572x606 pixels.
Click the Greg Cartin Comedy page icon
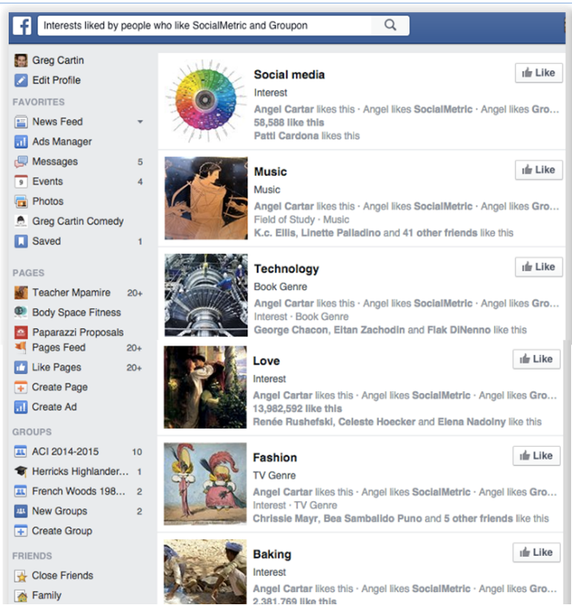(x=21, y=222)
